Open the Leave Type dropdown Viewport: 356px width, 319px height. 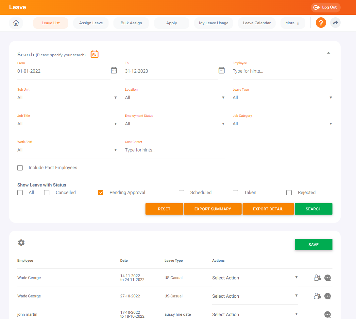coord(282,97)
